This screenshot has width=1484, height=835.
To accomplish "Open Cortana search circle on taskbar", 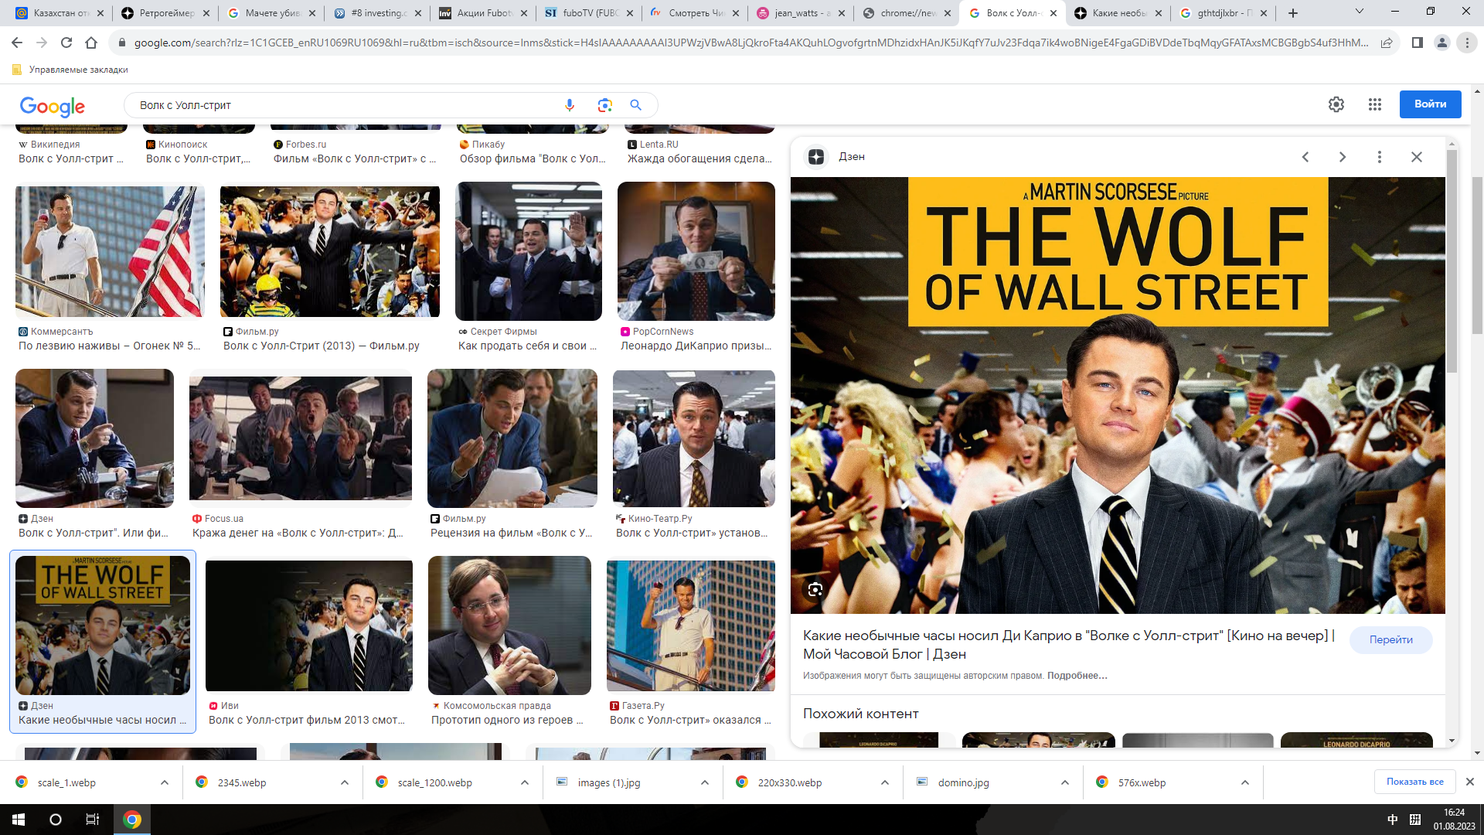I will (x=56, y=820).
